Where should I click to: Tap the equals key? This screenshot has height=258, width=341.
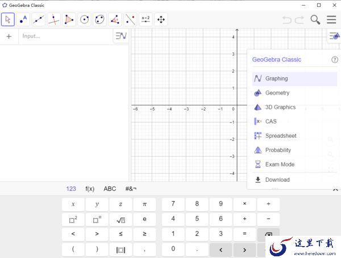point(244,234)
